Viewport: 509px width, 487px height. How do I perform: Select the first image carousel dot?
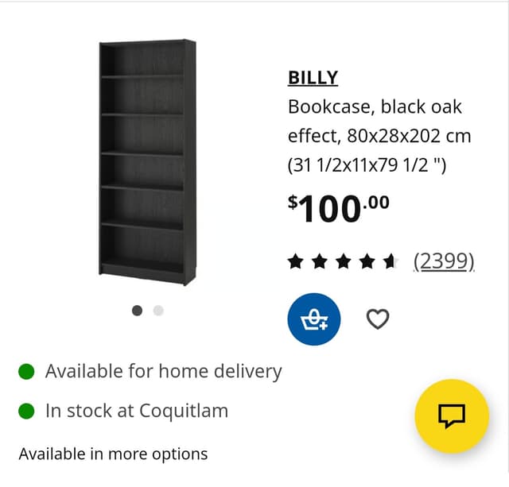click(137, 311)
